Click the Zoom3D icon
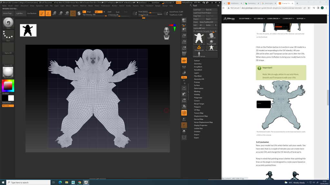 pyautogui.click(x=184, y=101)
